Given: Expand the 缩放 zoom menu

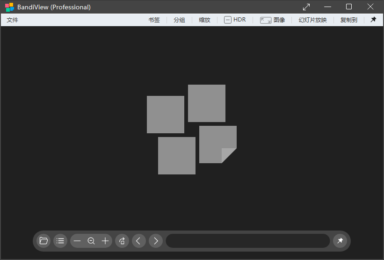Looking at the screenshot, I should (204, 20).
